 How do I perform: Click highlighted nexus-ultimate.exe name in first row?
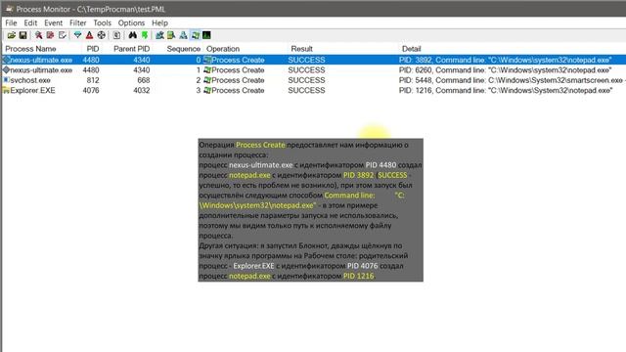pos(41,60)
